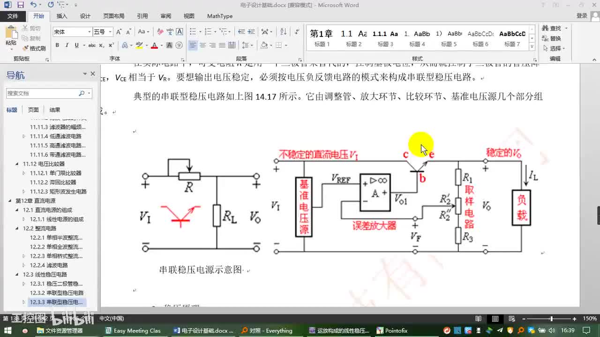Apply underline to text

pyautogui.click(x=76, y=45)
